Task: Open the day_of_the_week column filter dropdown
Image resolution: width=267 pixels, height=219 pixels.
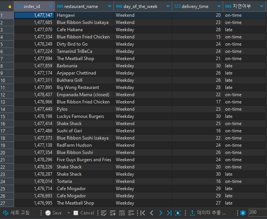Action: coord(168,6)
